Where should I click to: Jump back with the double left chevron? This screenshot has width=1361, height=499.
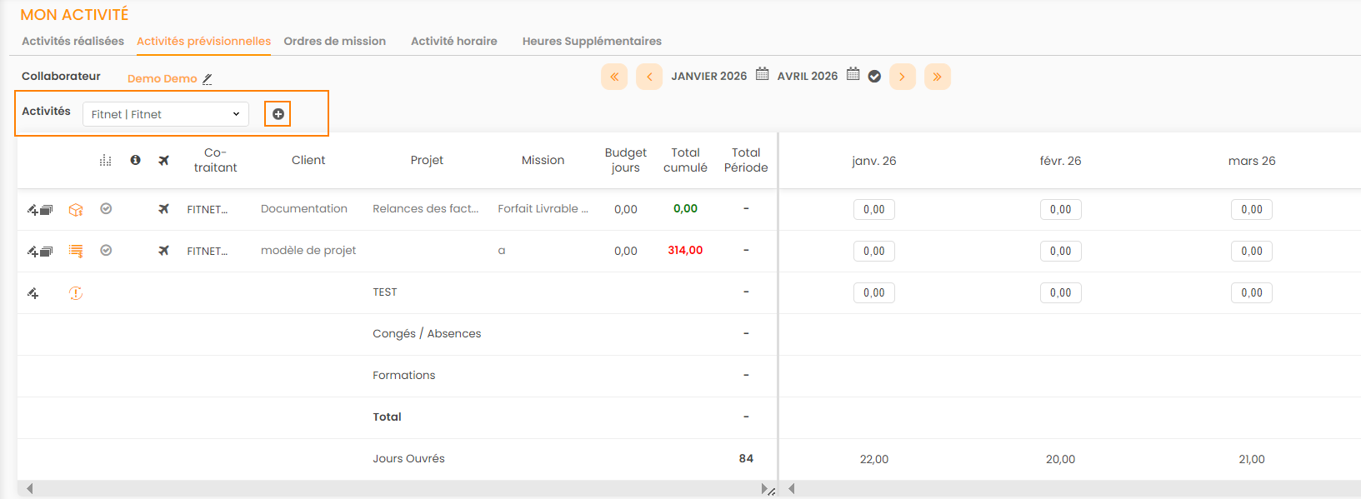pos(614,77)
